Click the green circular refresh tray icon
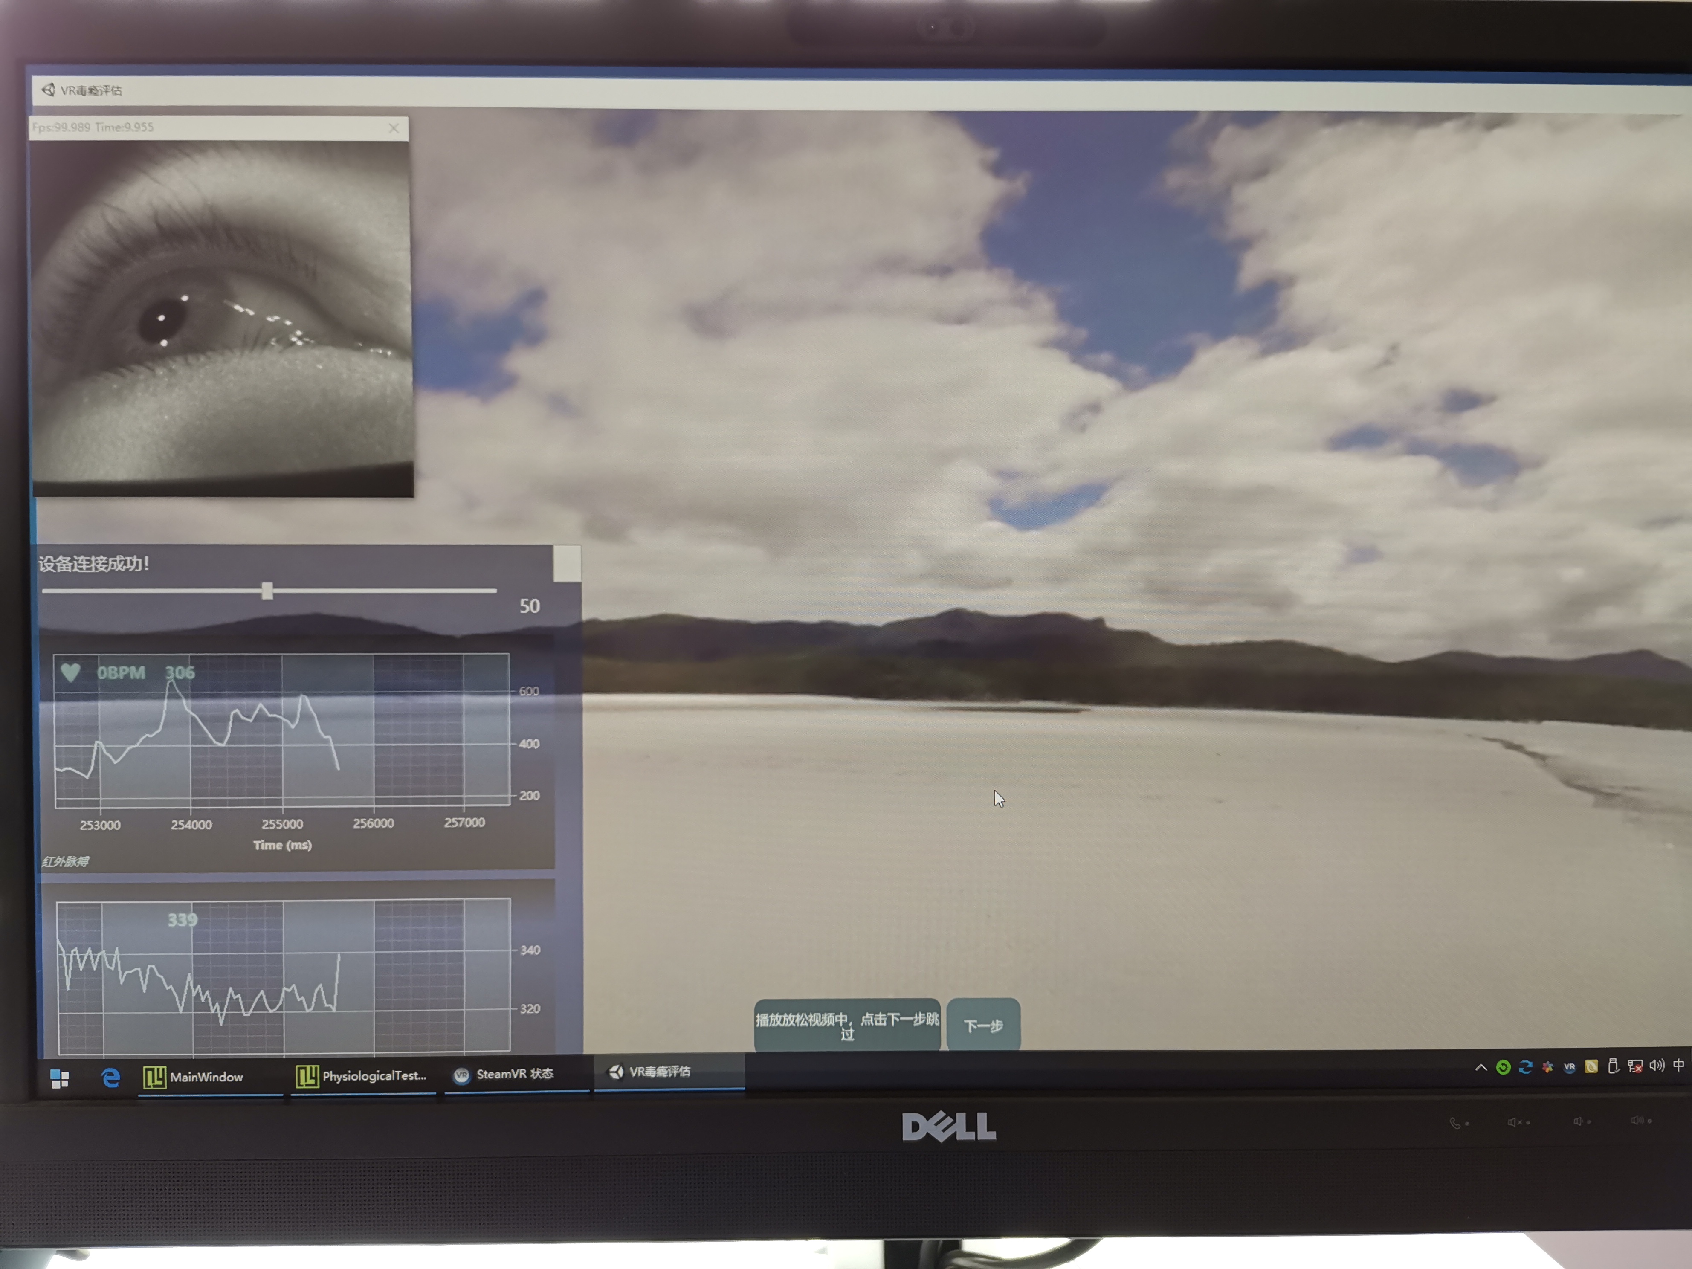The width and height of the screenshot is (1692, 1269). [x=1503, y=1068]
